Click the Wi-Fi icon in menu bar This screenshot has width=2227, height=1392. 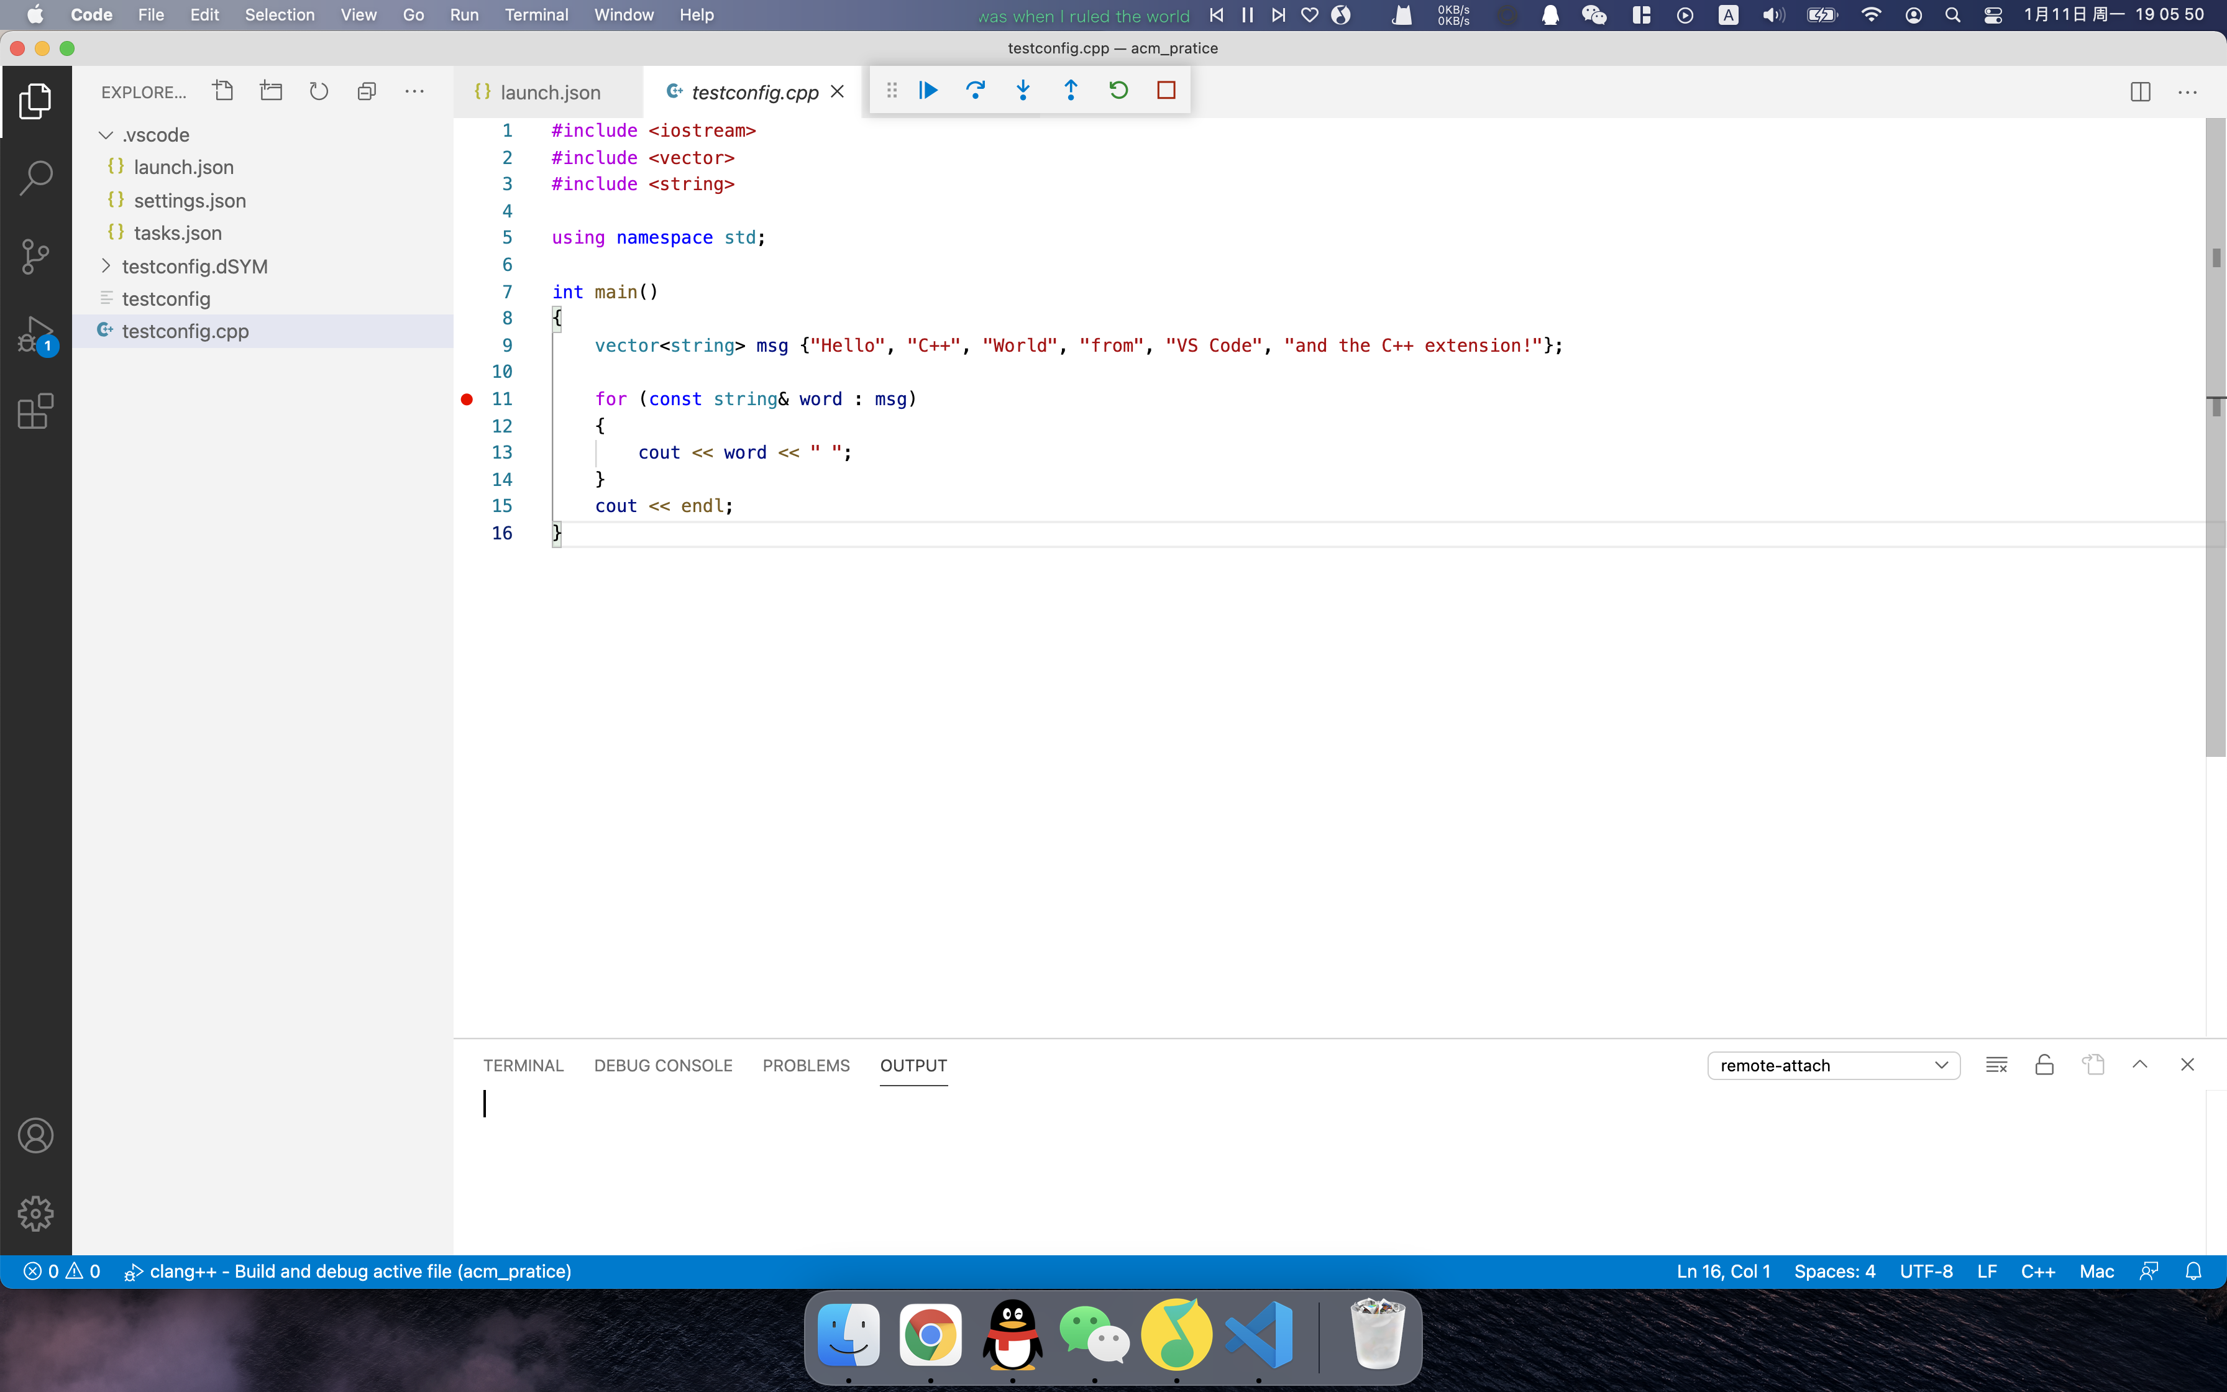1871,15
